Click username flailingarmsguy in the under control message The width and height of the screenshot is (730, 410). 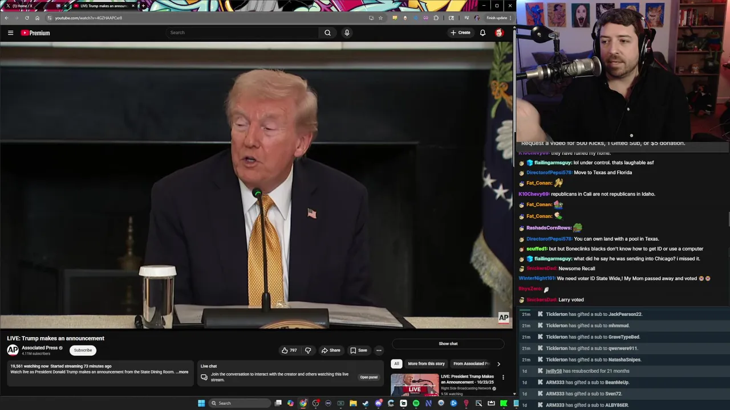point(553,163)
